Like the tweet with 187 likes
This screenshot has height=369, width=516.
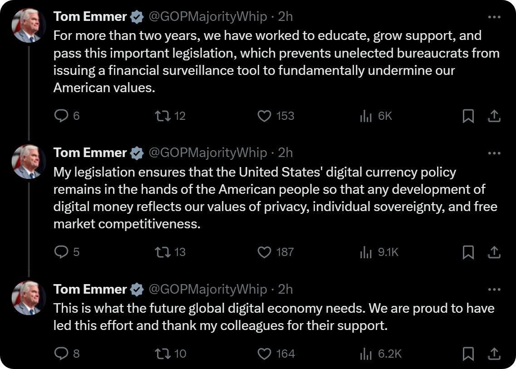tap(264, 252)
